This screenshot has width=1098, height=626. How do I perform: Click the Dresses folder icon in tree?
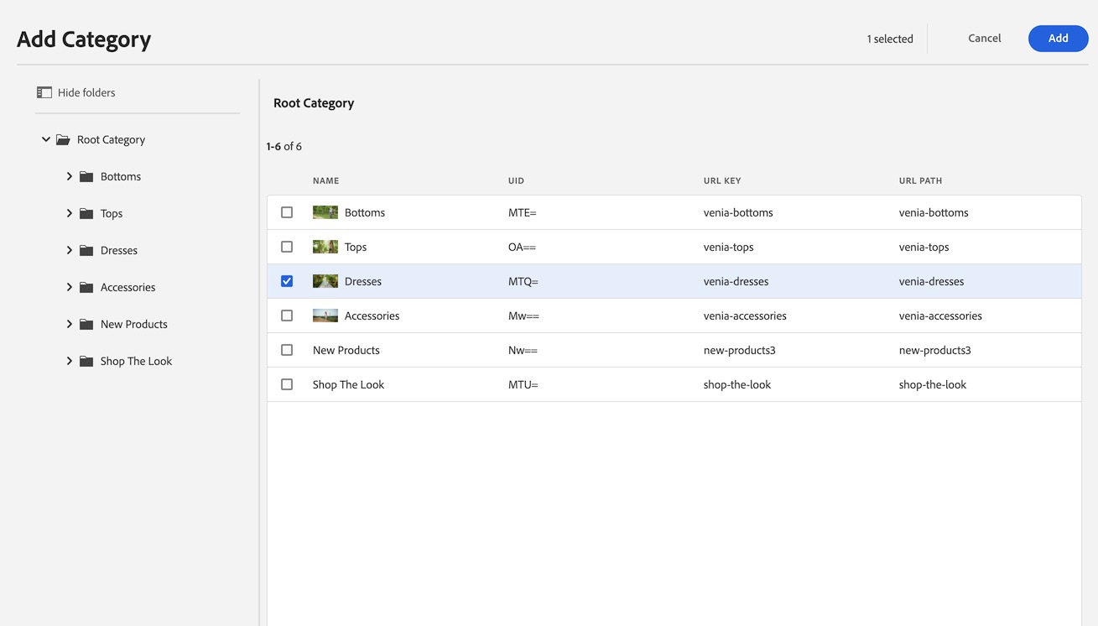(x=86, y=251)
